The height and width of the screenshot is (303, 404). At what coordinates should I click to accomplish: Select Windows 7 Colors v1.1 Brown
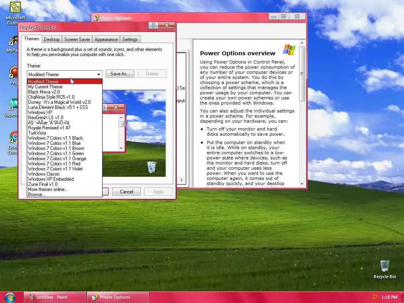click(65, 148)
